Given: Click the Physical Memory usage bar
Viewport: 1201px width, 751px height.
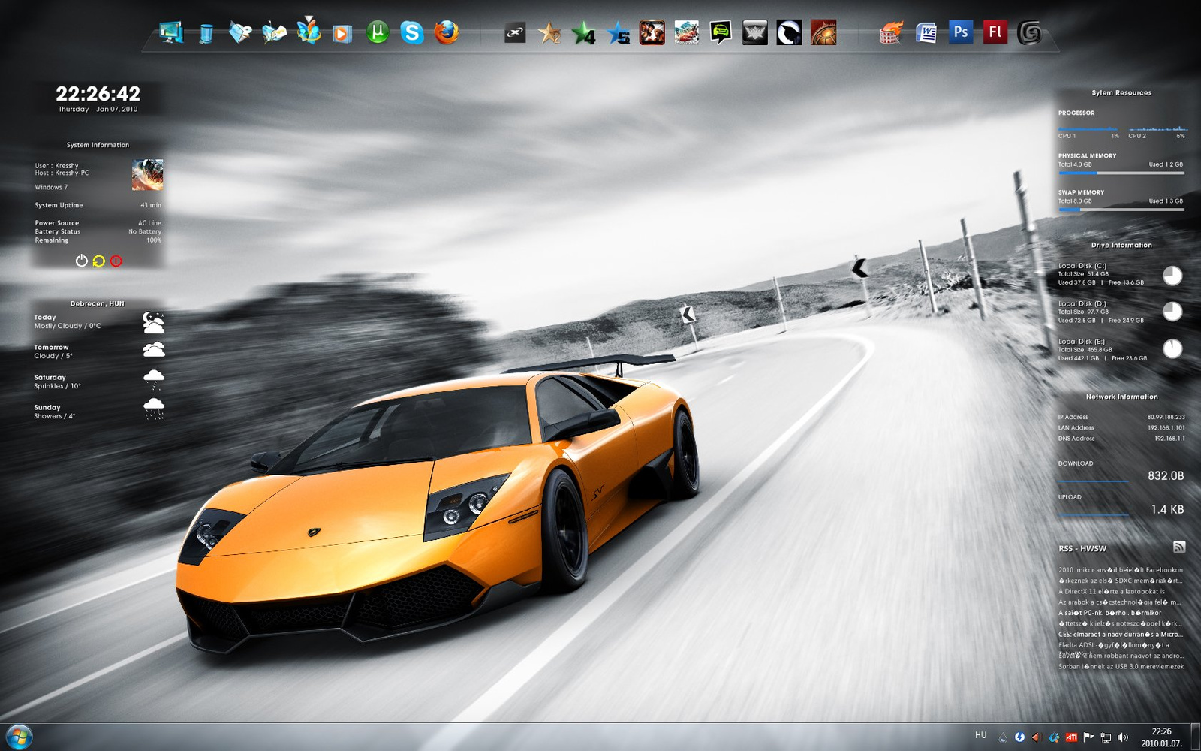Looking at the screenshot, I should [x=1121, y=173].
